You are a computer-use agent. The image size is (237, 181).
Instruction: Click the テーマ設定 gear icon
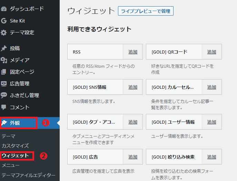[x=4, y=33]
